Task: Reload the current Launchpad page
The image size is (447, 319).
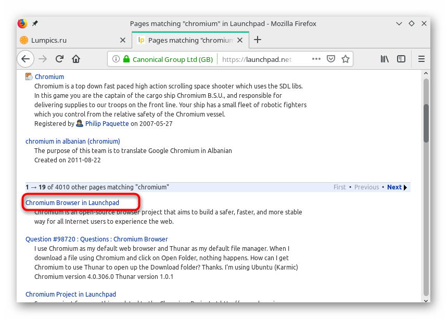Action: point(59,59)
